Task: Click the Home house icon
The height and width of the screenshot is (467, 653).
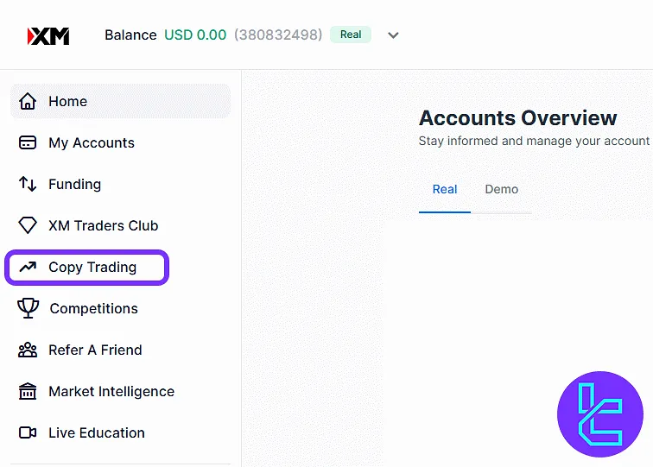Action: 28,101
